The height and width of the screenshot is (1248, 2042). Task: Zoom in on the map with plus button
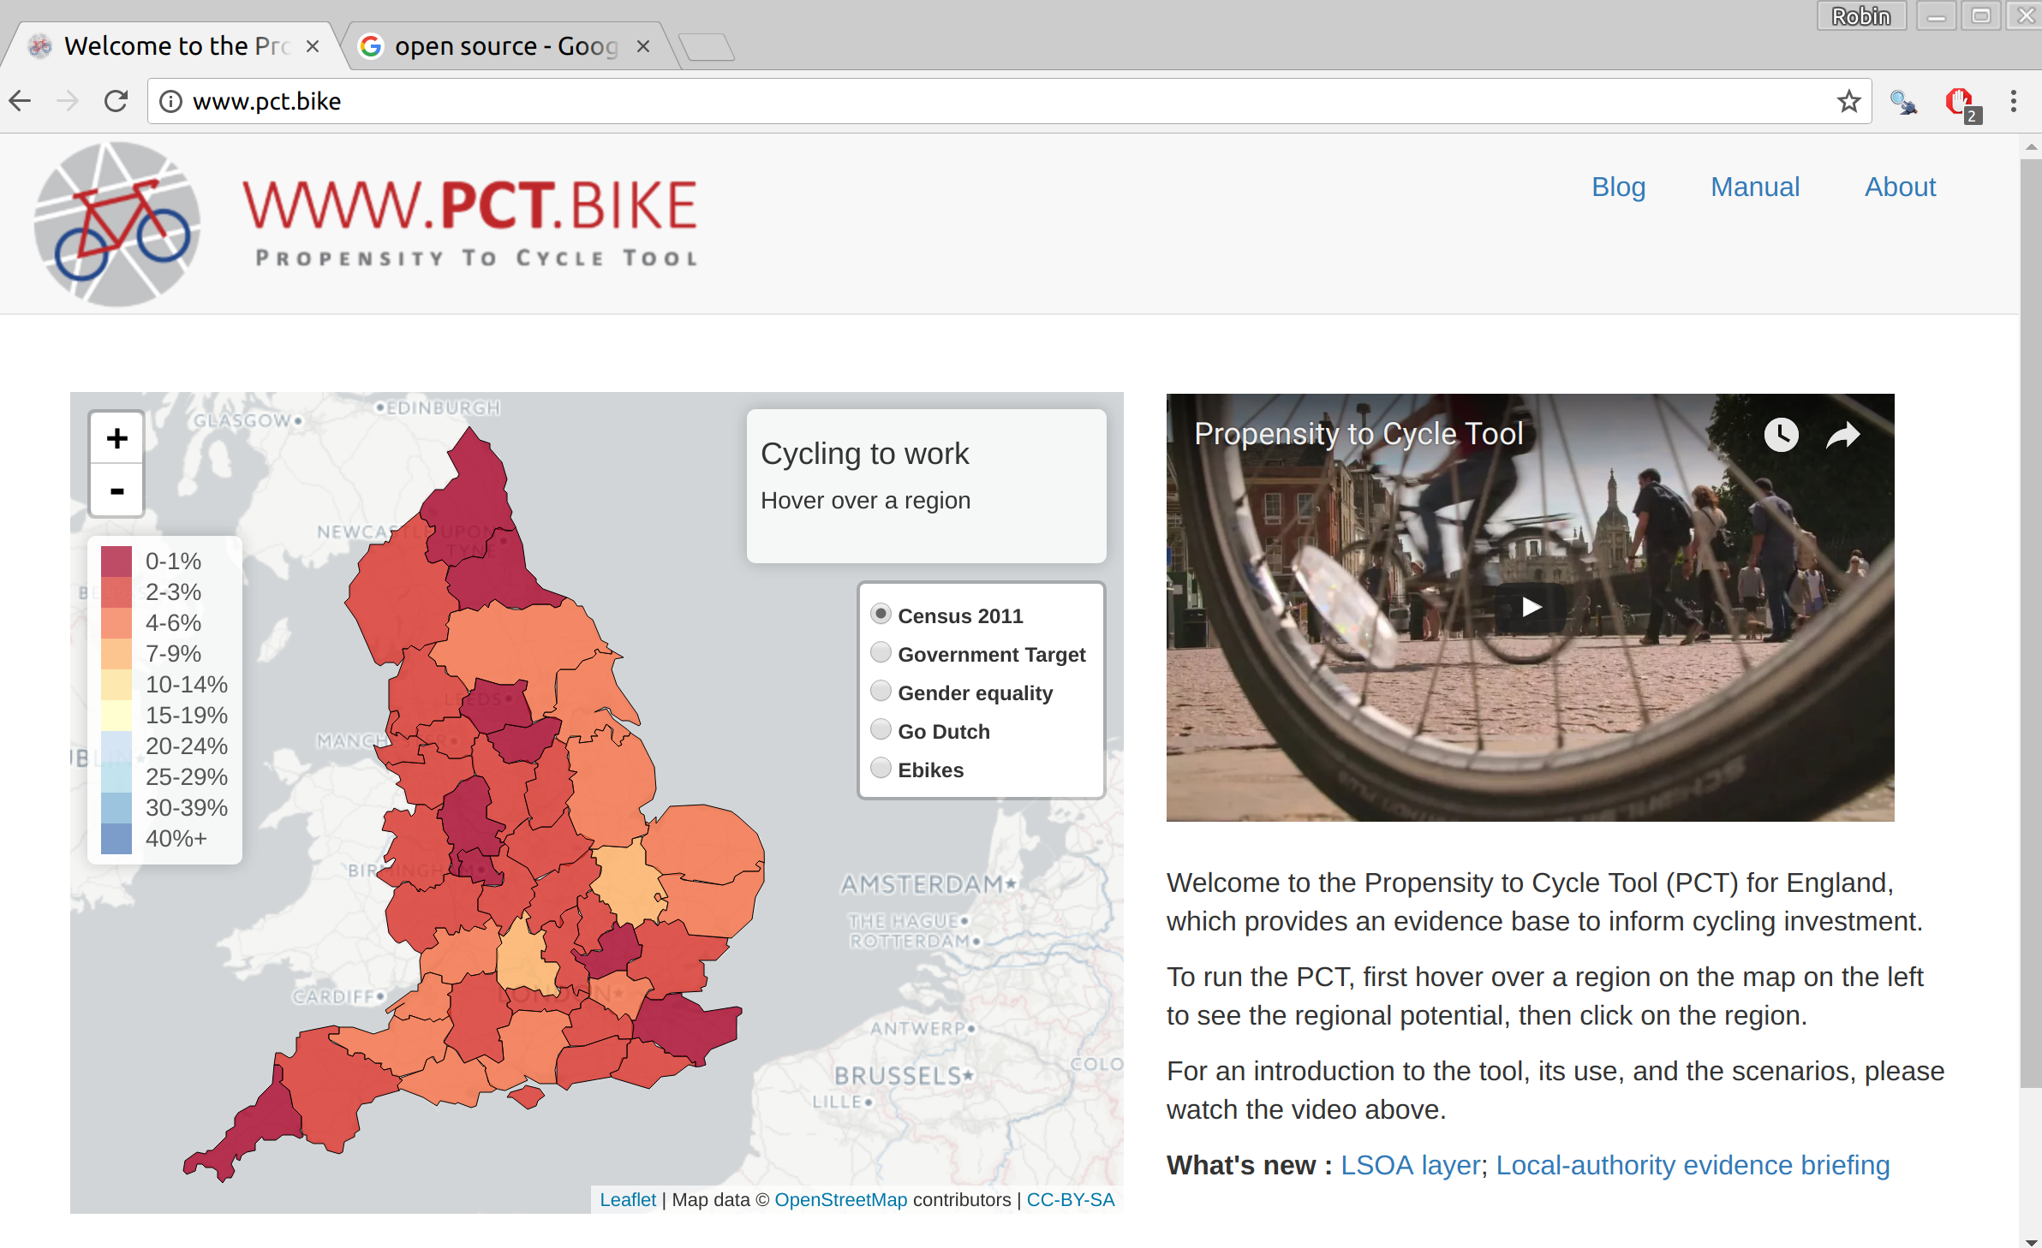(x=116, y=438)
